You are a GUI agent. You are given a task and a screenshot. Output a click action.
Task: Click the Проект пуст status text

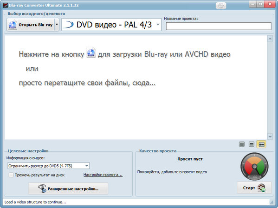click(190, 159)
